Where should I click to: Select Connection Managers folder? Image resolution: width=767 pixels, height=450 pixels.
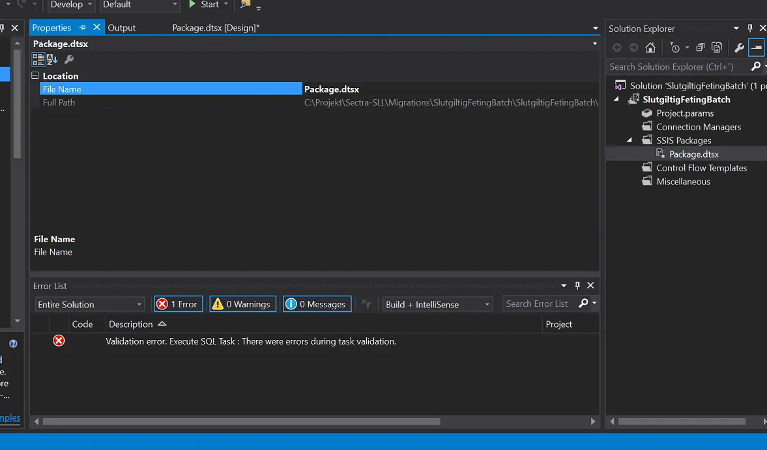pos(699,126)
